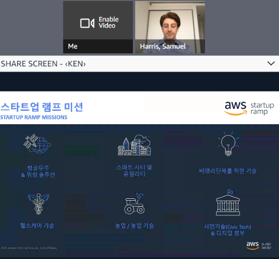Click the SHARE SCREEN - ‹KEN› title
279x259 pixels.
[x=43, y=64]
